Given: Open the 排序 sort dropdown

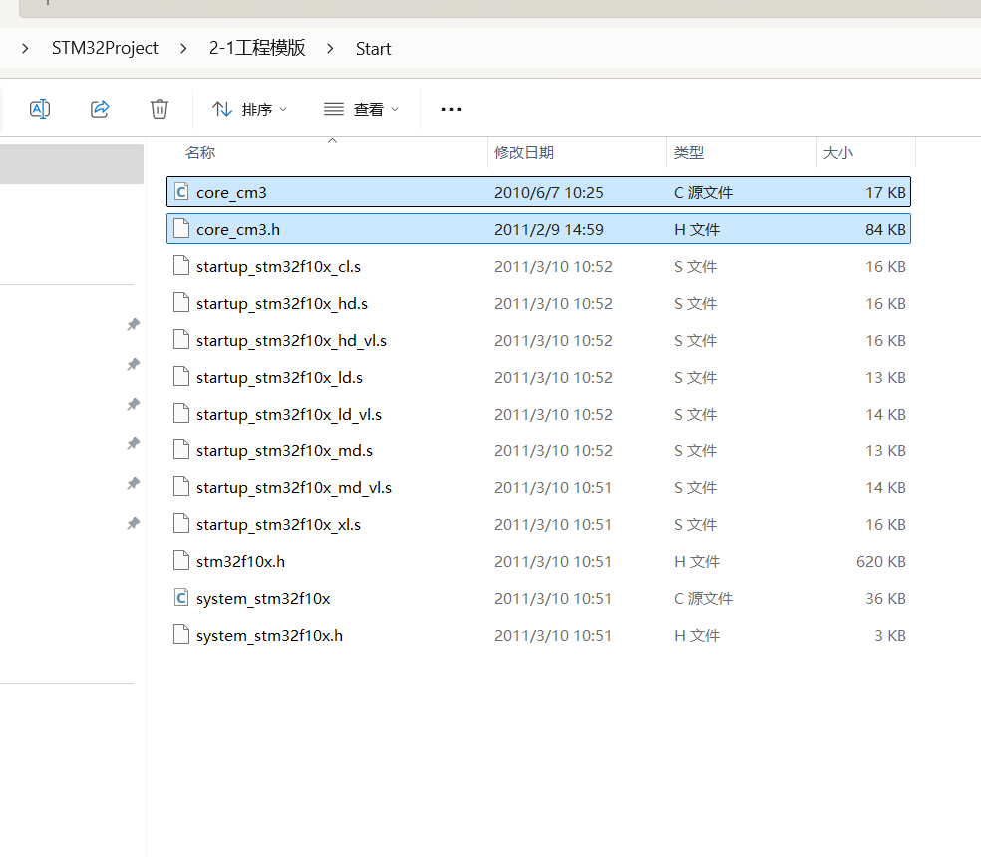Looking at the screenshot, I should tap(249, 109).
